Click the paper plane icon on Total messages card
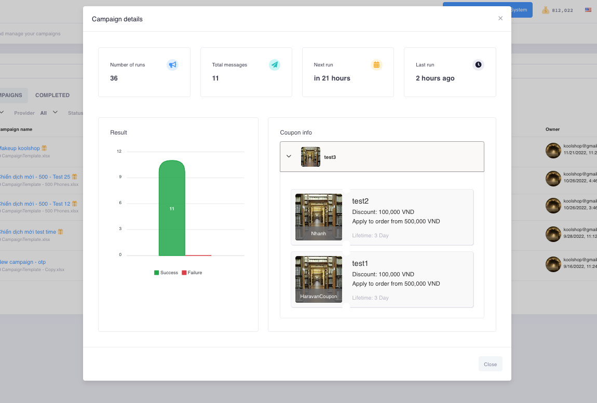The image size is (597, 403). tap(274, 65)
